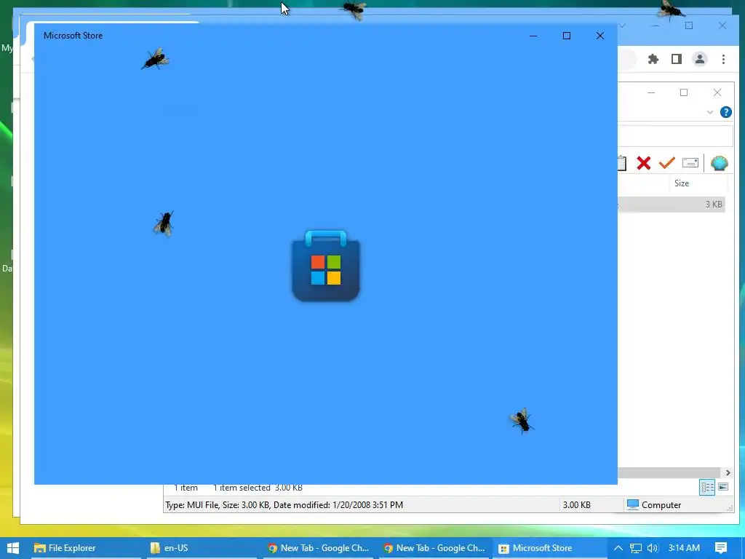This screenshot has height=559, width=745.
Task: Open the 3:14 AM taskbar clock
Action: tap(684, 548)
